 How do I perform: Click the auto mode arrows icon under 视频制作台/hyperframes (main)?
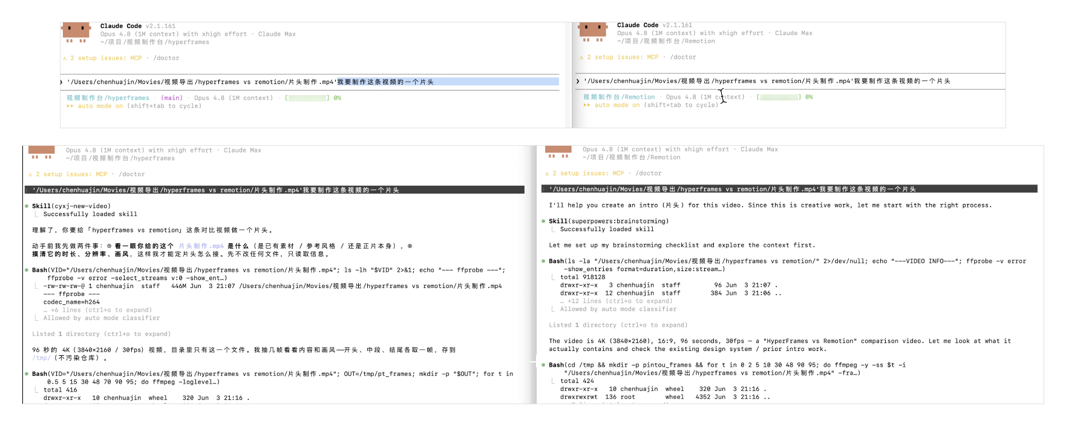click(70, 106)
